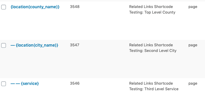205x110 pixels.
Task: Open the {location(county_name)} title link
Action: point(35,7)
